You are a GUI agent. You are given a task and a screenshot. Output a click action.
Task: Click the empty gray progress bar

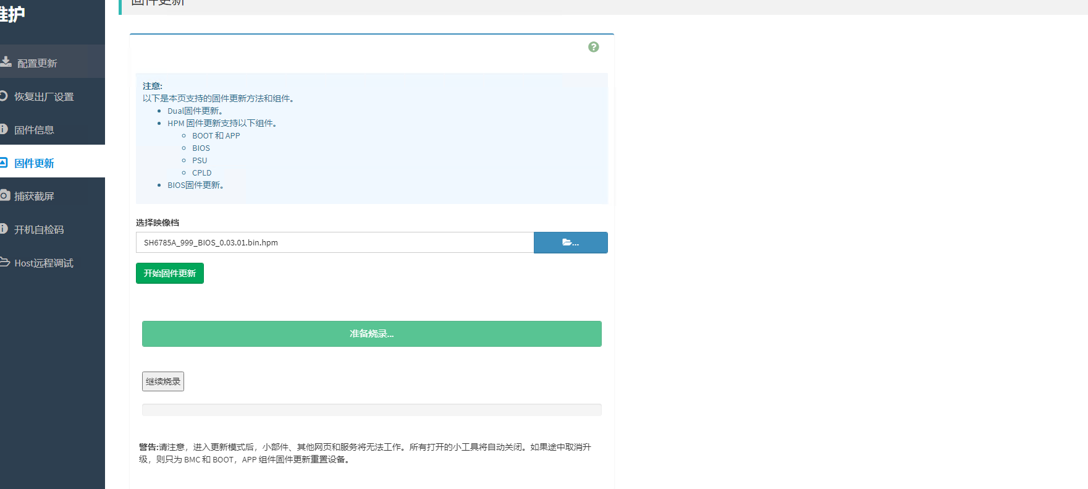point(371,410)
